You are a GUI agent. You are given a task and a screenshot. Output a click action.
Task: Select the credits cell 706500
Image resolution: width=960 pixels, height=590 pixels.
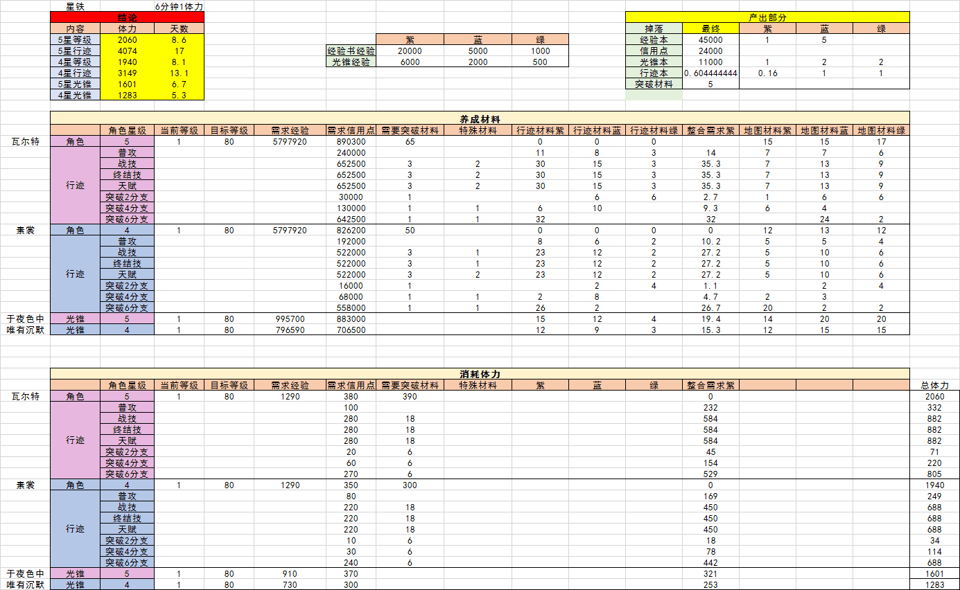(x=351, y=330)
